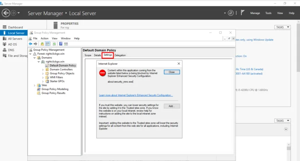Click the up-one-level folder toolbar icon

[42, 44]
